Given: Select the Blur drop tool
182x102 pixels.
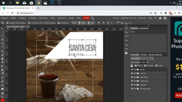Looking at the screenshot, I should [2, 70].
